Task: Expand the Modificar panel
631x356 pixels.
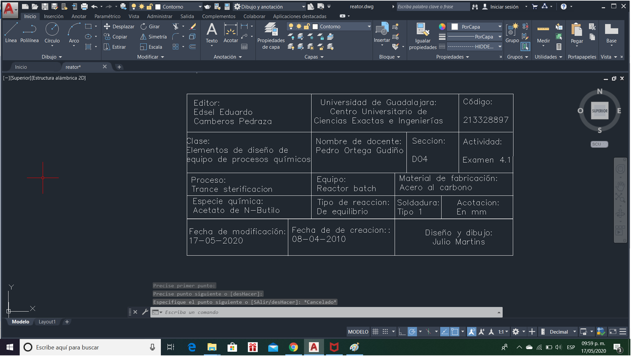Action: pos(150,57)
